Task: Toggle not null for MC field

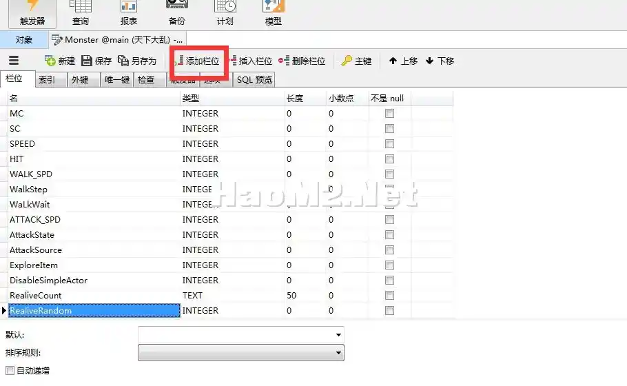Action: pyautogui.click(x=389, y=114)
